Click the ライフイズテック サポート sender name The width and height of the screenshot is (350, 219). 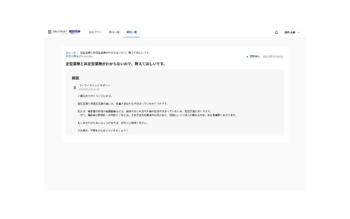point(94,85)
